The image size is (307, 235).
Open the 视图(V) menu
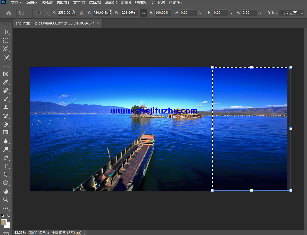(141, 3)
